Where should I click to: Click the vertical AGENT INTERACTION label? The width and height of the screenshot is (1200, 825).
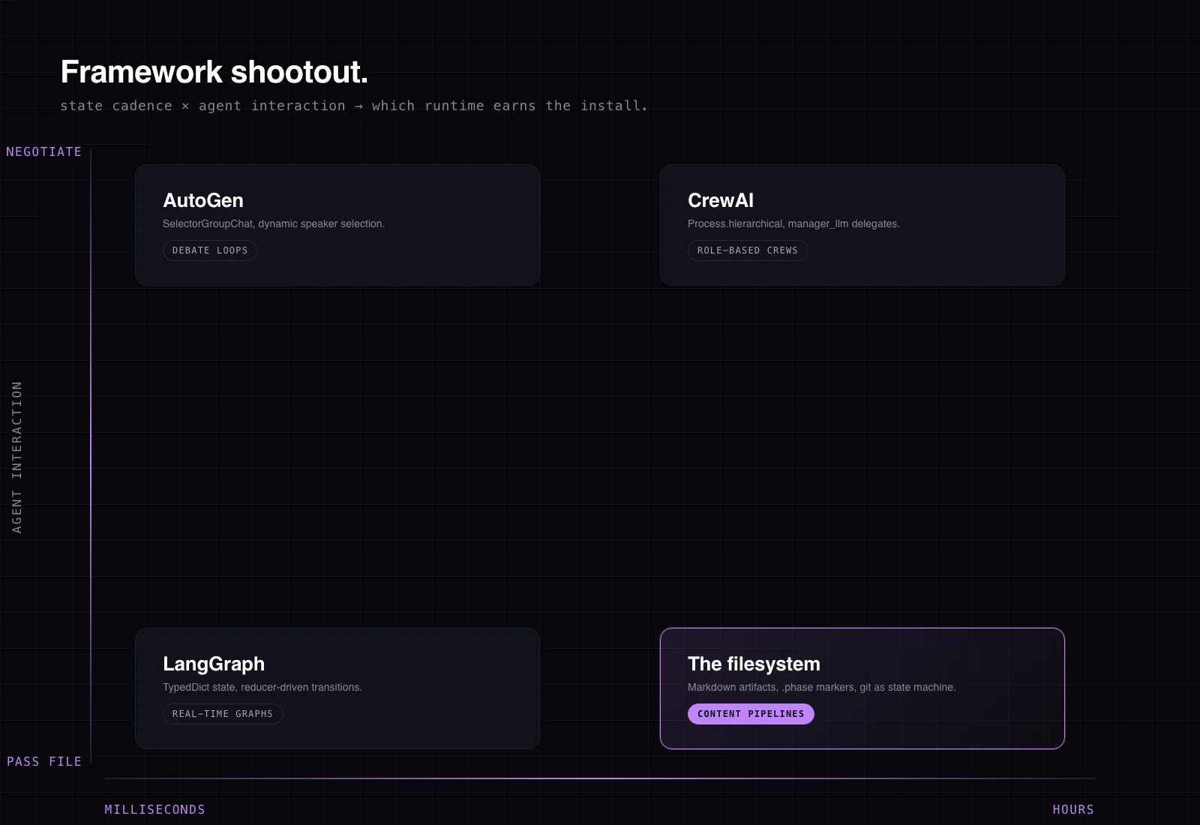[16, 457]
